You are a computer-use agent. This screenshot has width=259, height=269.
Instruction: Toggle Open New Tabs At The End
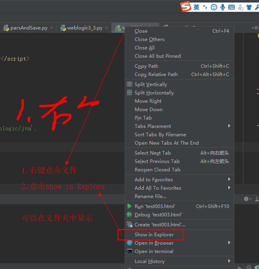(180, 143)
